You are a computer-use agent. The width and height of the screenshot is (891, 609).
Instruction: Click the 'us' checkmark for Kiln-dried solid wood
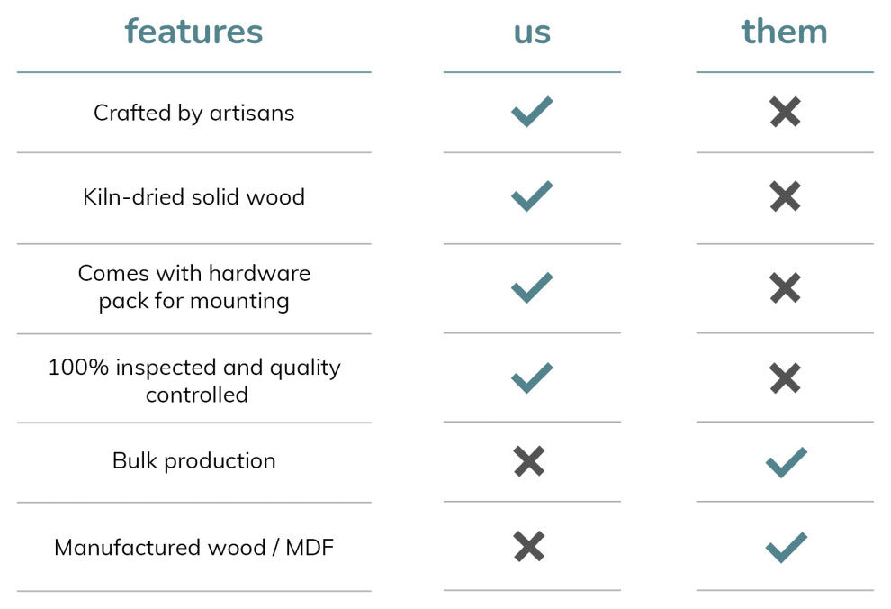532,196
